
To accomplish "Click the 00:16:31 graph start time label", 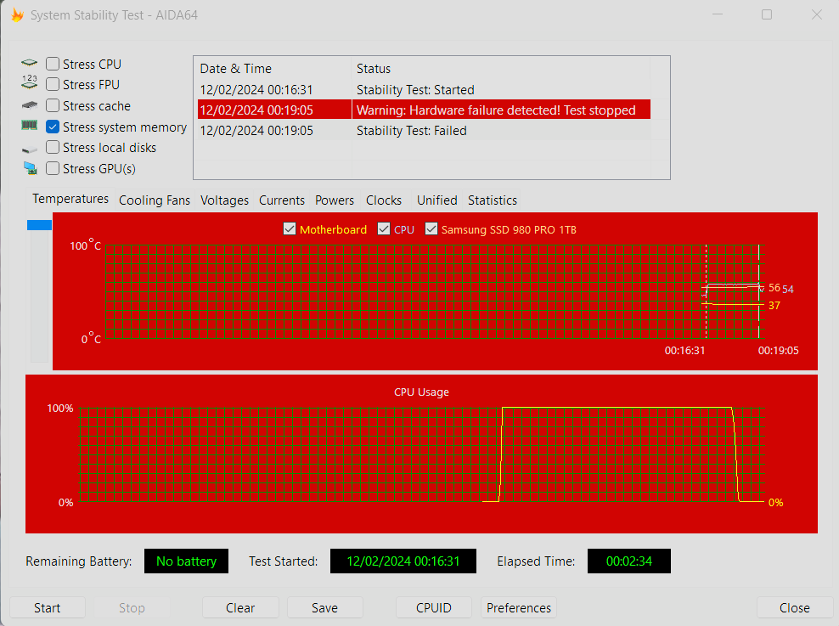I will [x=685, y=351].
